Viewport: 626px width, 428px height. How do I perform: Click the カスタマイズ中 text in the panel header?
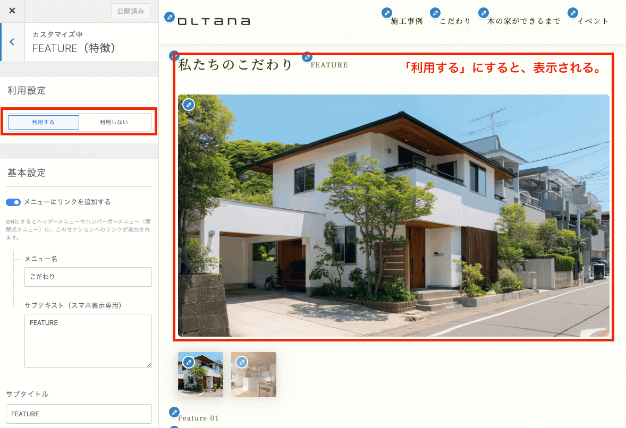pos(57,35)
